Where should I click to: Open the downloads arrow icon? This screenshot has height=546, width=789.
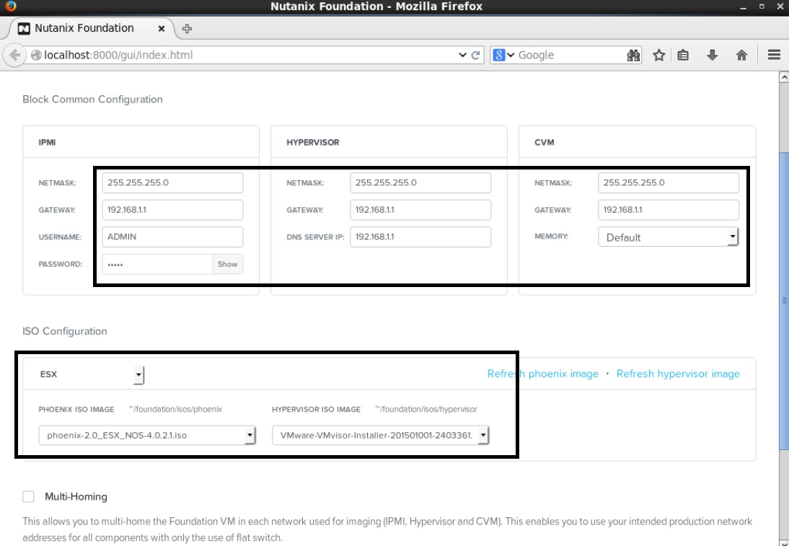713,55
